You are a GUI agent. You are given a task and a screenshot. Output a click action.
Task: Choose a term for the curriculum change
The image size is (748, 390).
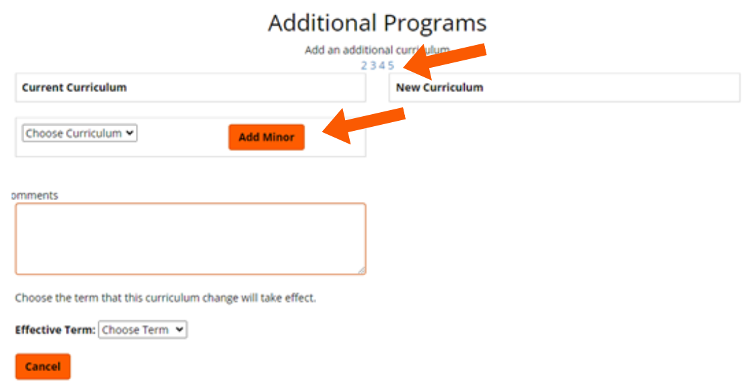pos(142,330)
